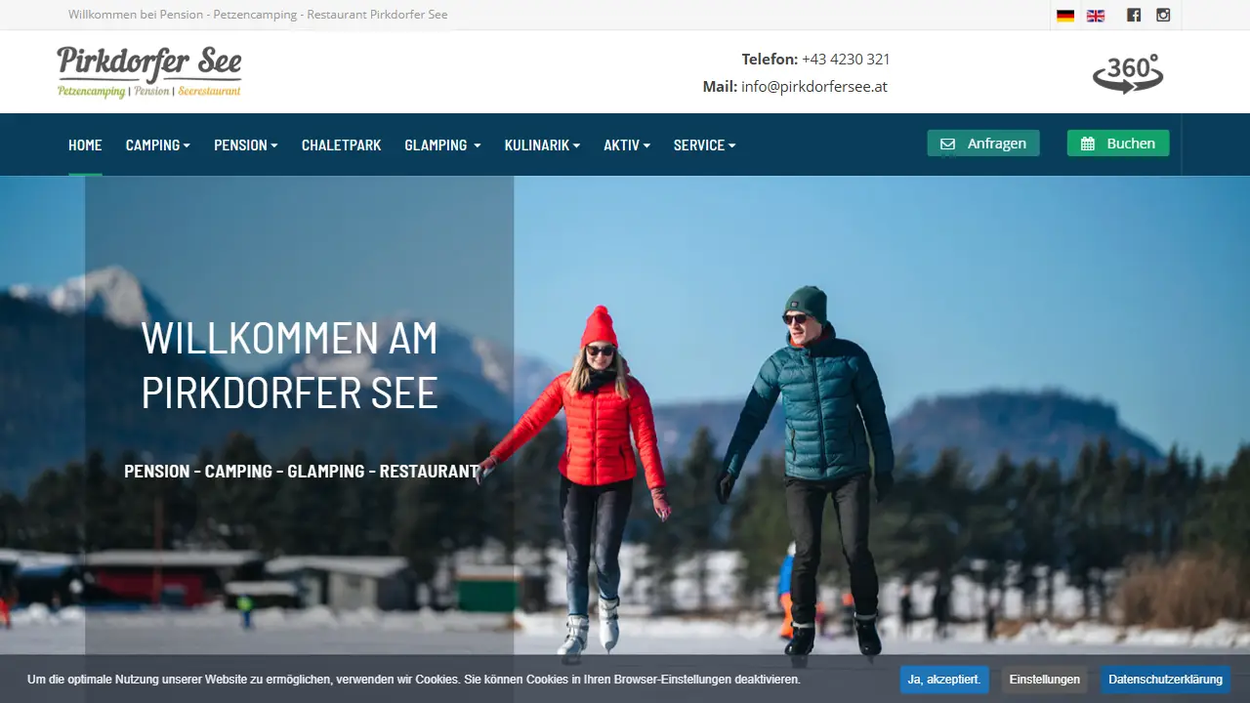
Task: Switch to German language flag
Action: coord(1065,16)
